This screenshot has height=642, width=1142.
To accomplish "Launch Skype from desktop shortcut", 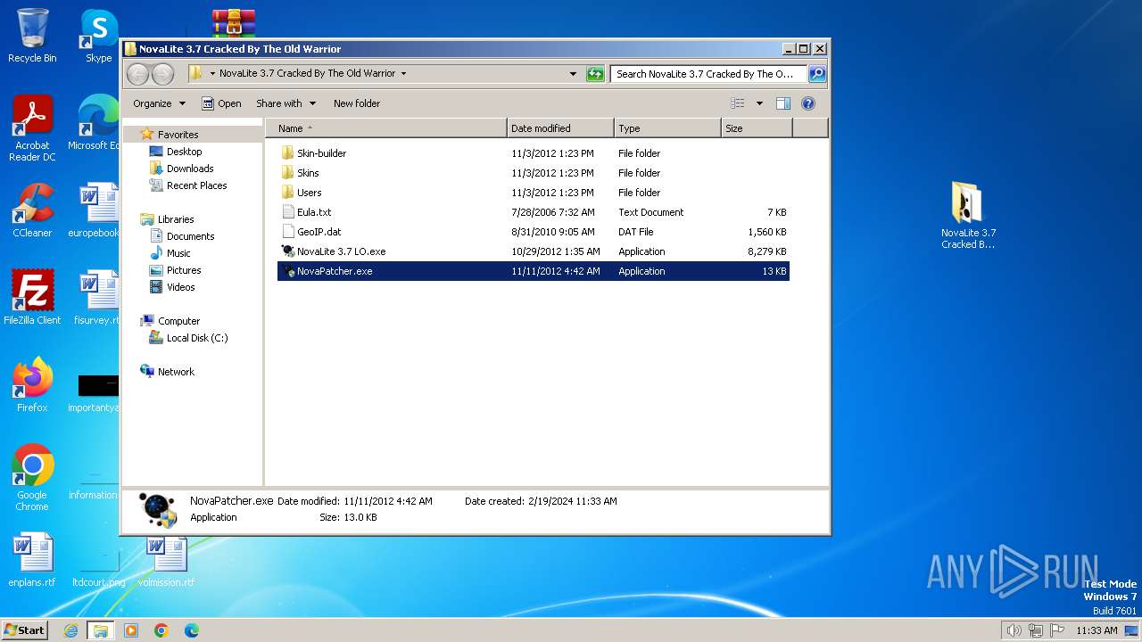I will tap(99, 36).
